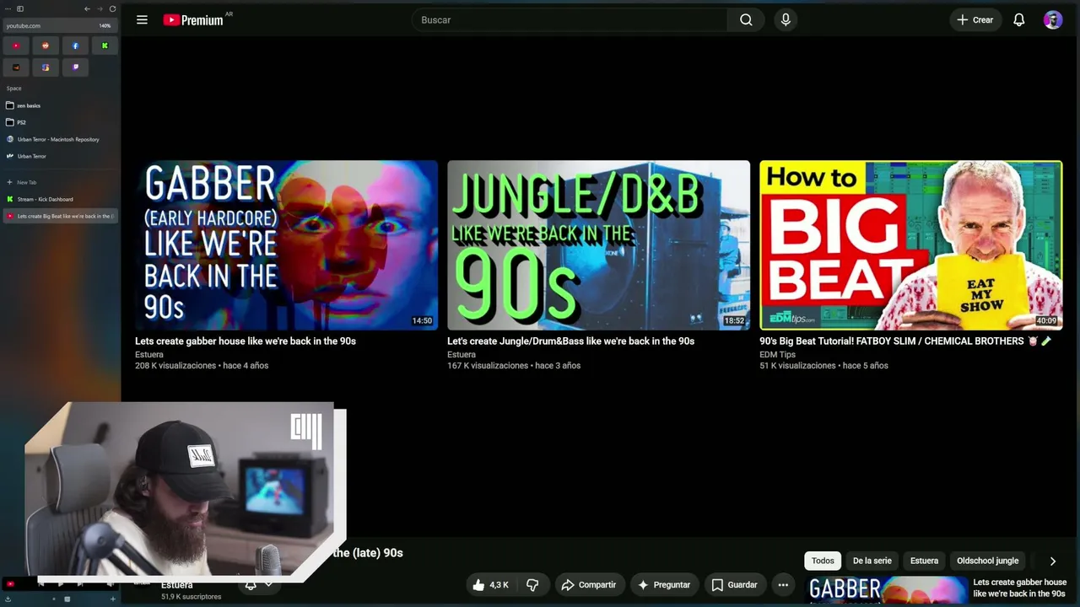Image resolution: width=1080 pixels, height=607 pixels.
Task: Open title 'Lets create gabber house like we're back in the 90s'
Action: pyautogui.click(x=246, y=341)
